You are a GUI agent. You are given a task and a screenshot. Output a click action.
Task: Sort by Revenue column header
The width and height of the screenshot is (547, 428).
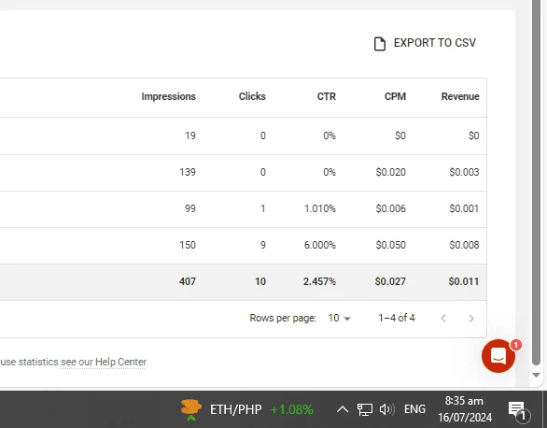pyautogui.click(x=460, y=96)
